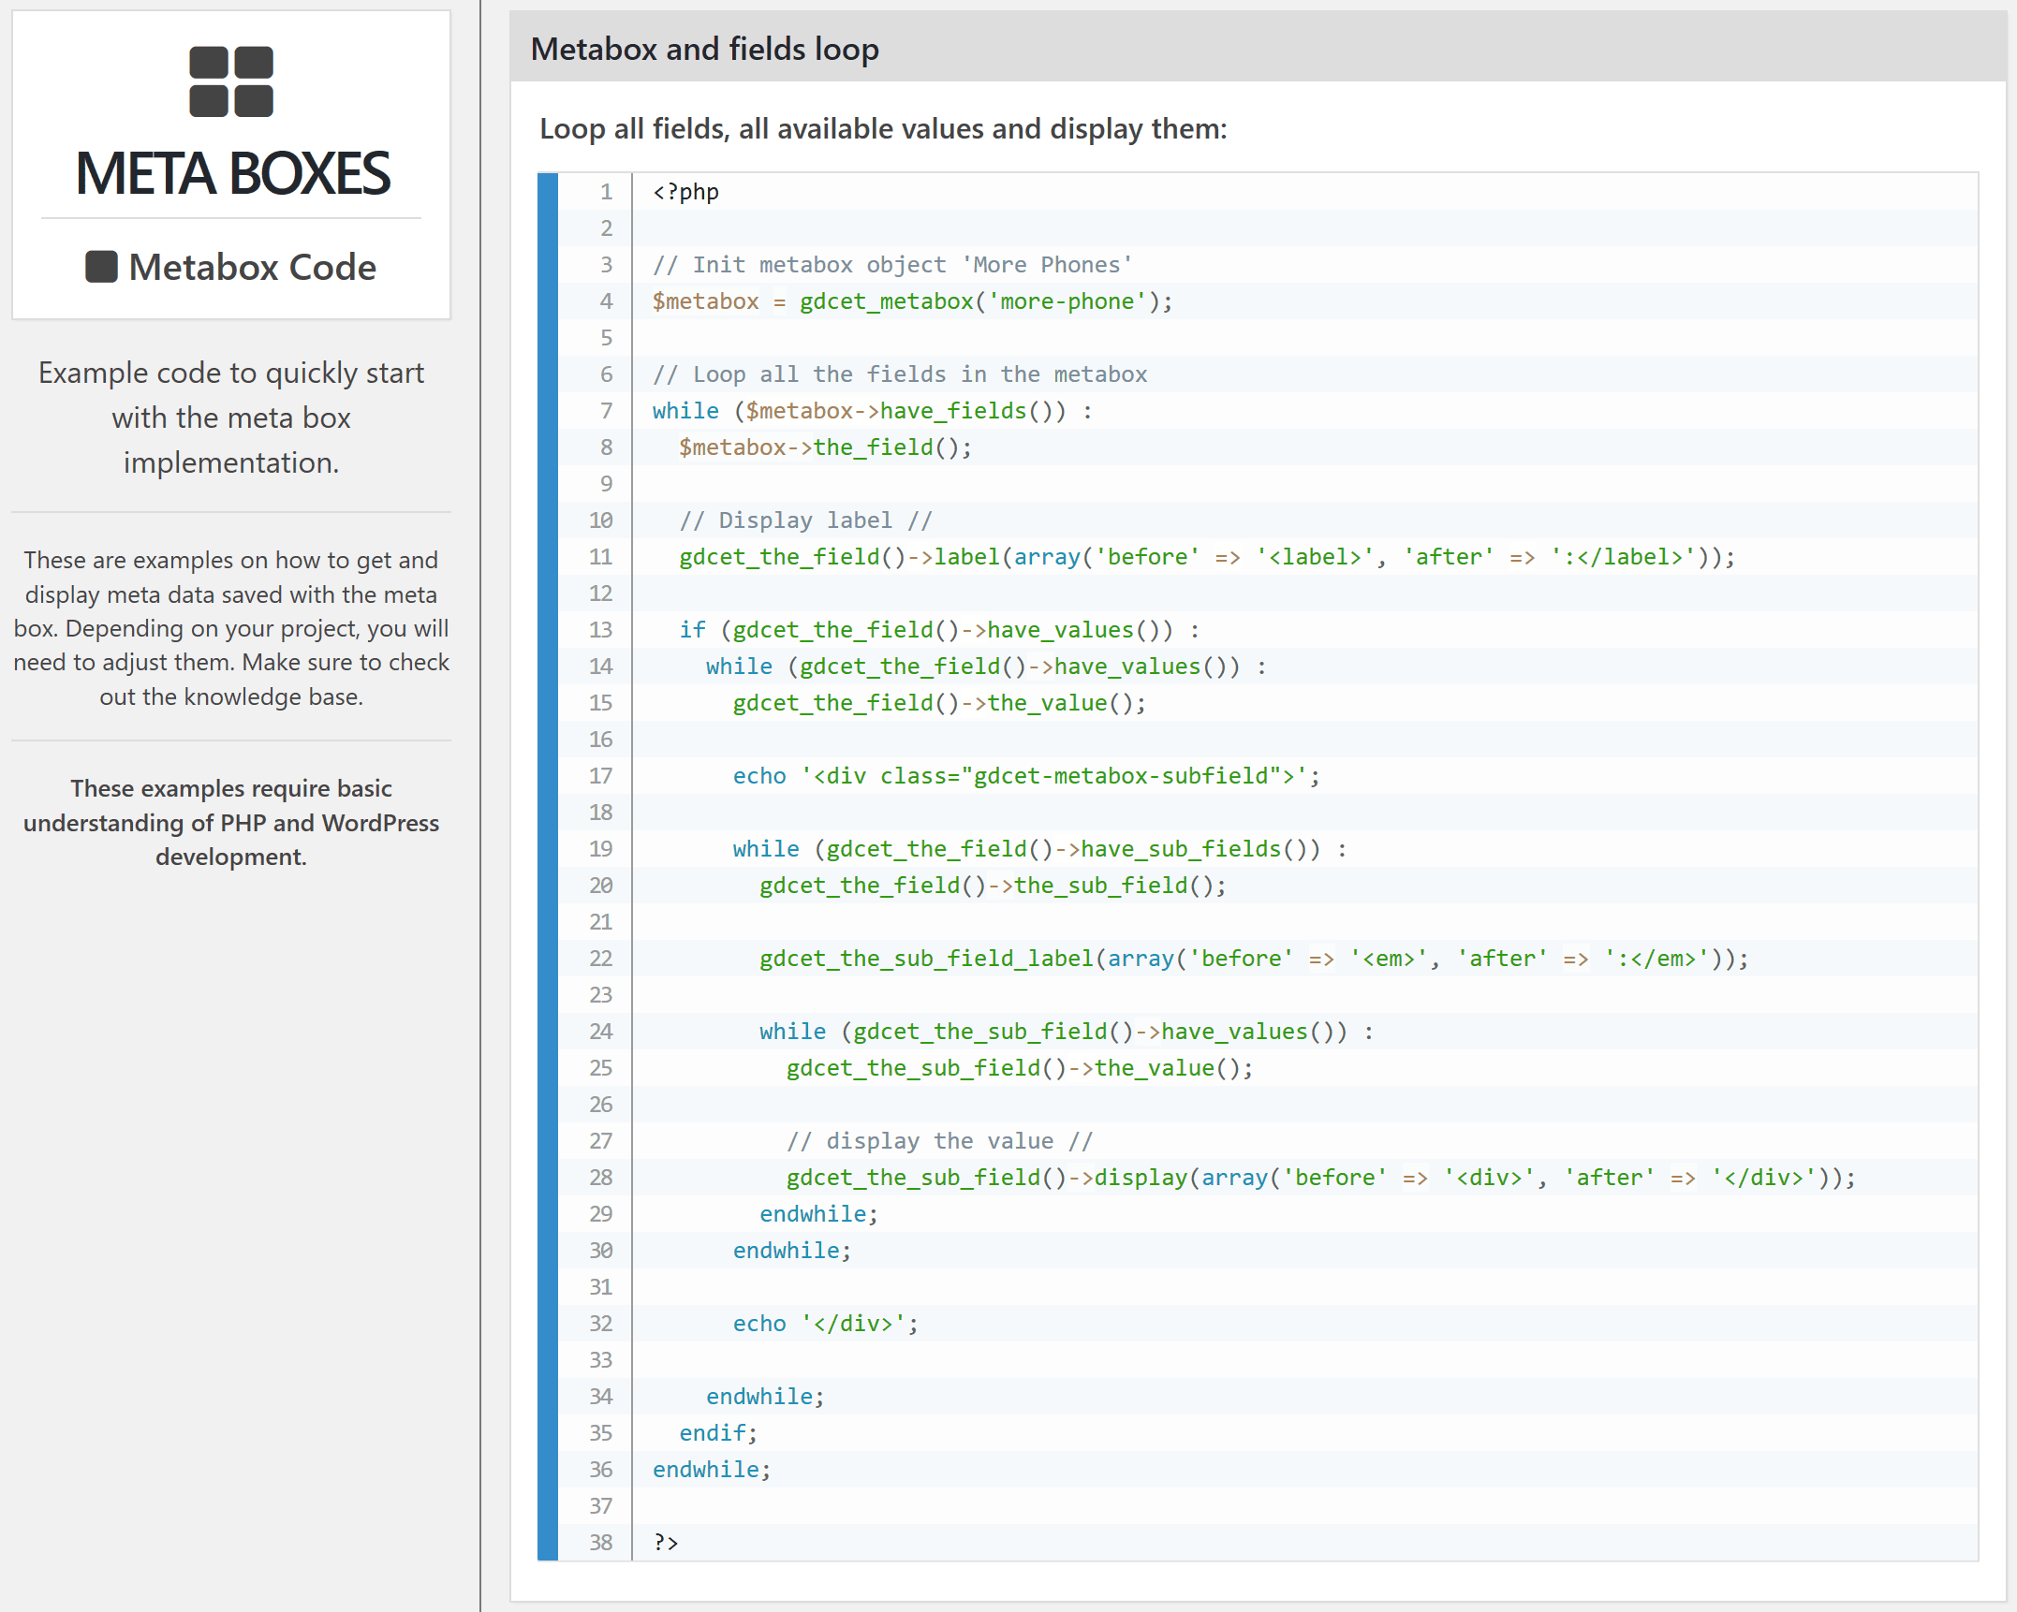Click 'gdcet_the_field()->the_value();' on line 15
The image size is (2017, 1612).
click(939, 703)
